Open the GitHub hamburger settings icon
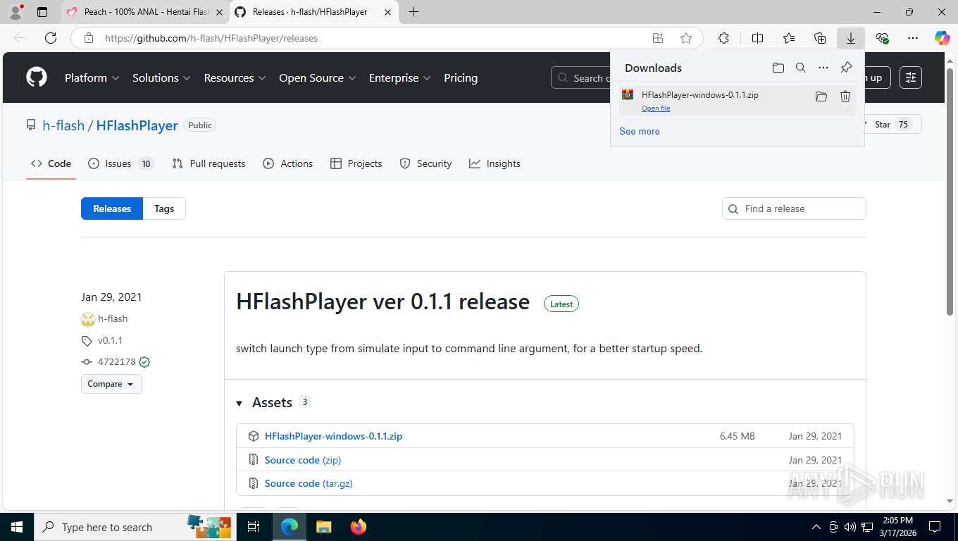Screen dimensions: 958x541 [x=911, y=77]
